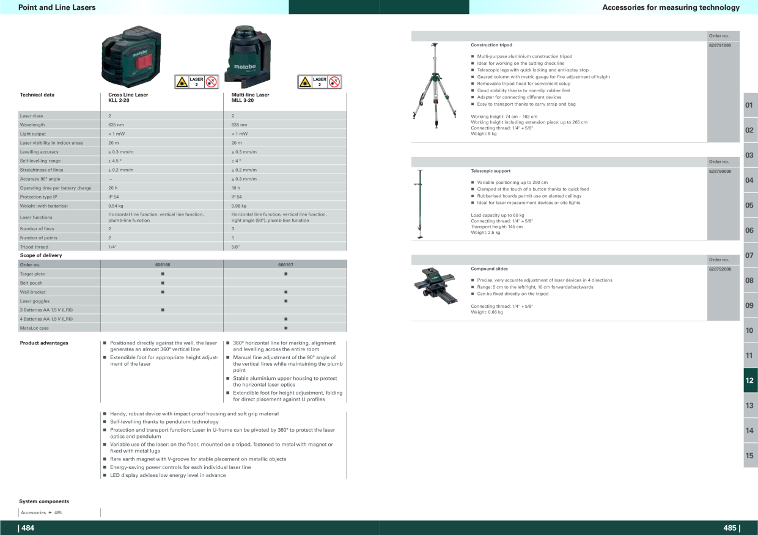Open chapter tab 08
758x535 pixels.
click(x=749, y=280)
